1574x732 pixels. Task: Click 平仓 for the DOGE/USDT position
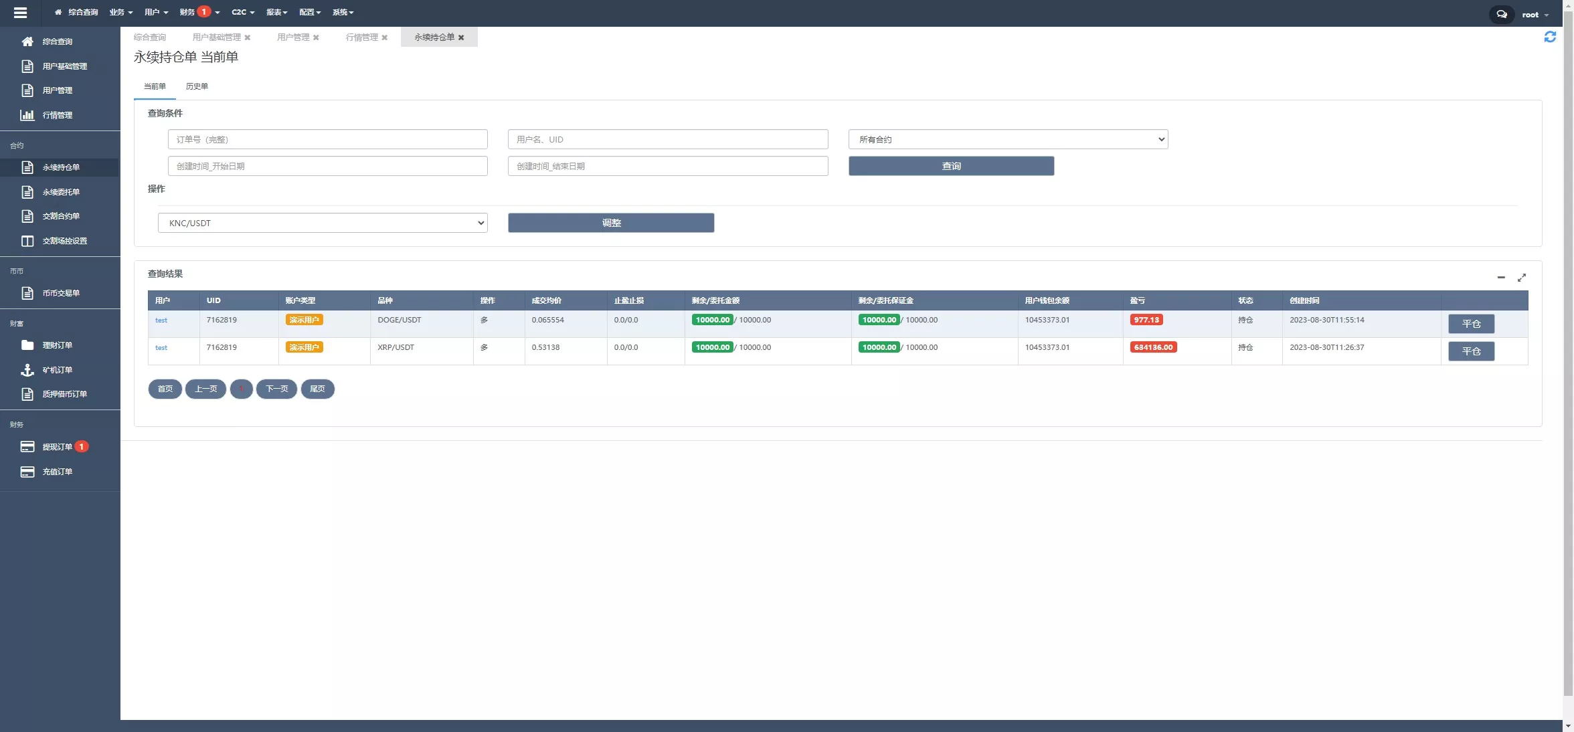(1471, 324)
